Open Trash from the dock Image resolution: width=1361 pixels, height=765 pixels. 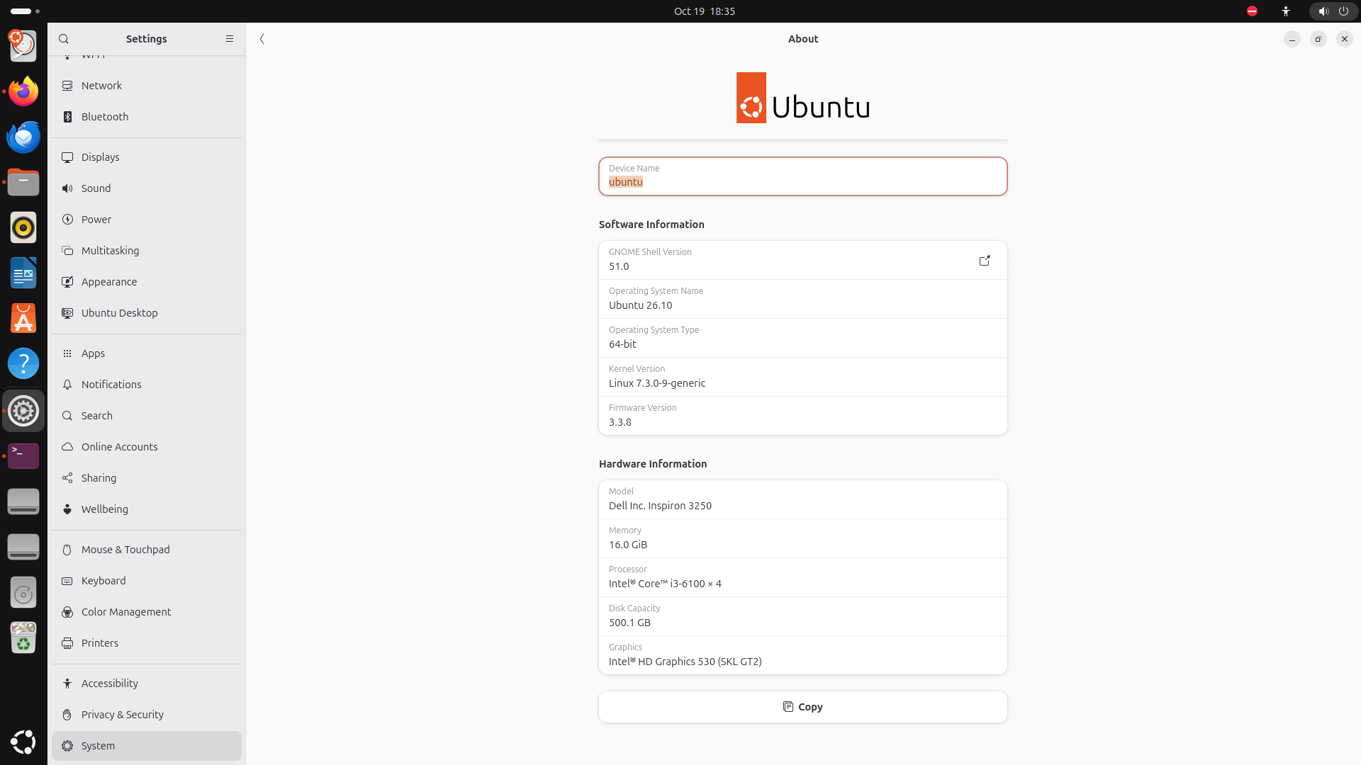point(23,637)
